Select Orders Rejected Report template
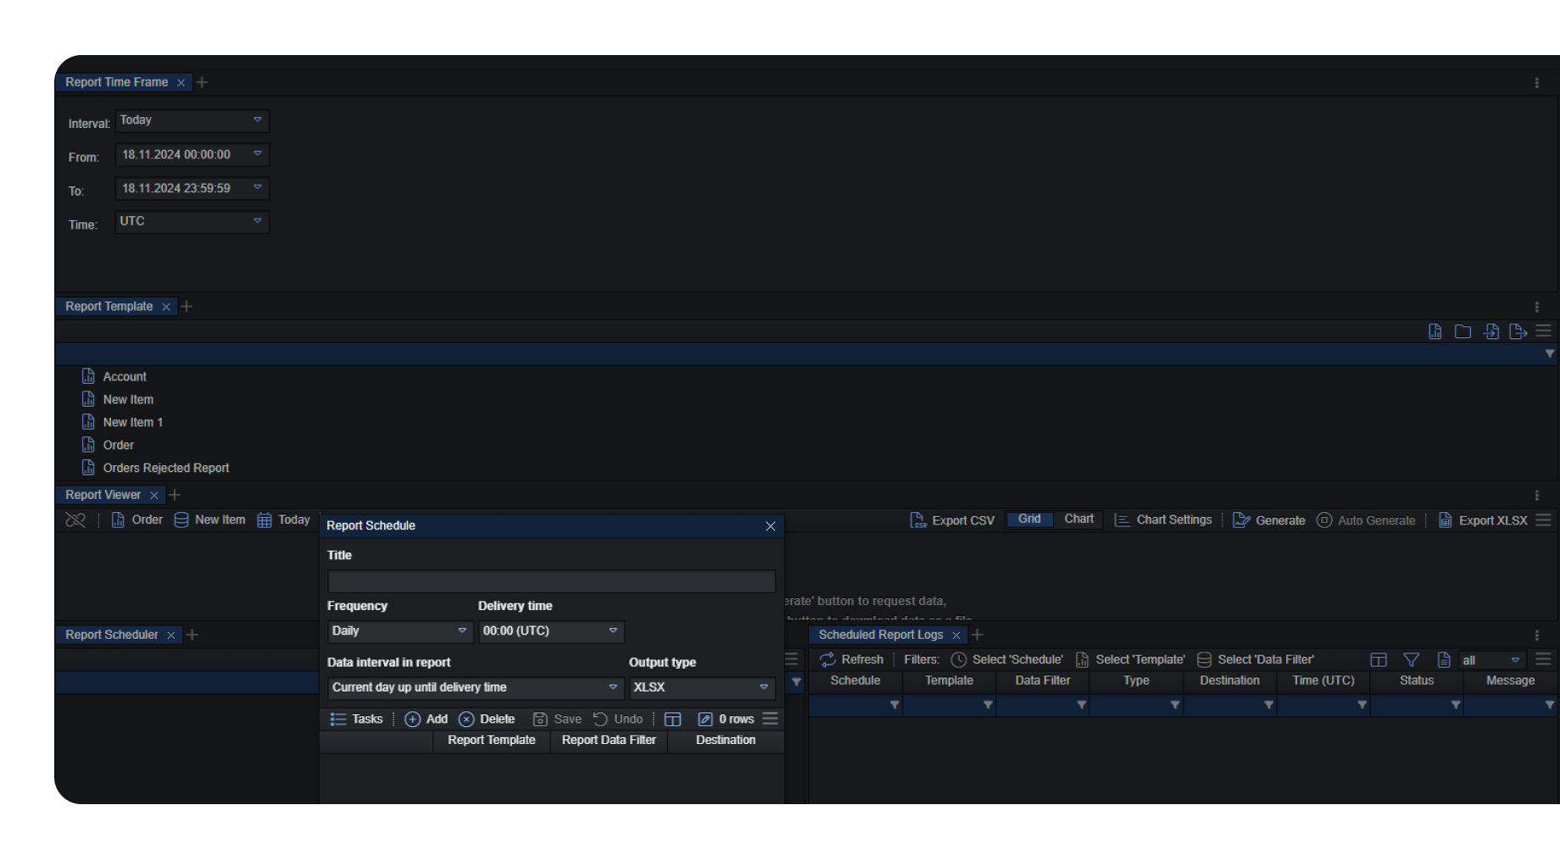 coord(155,468)
